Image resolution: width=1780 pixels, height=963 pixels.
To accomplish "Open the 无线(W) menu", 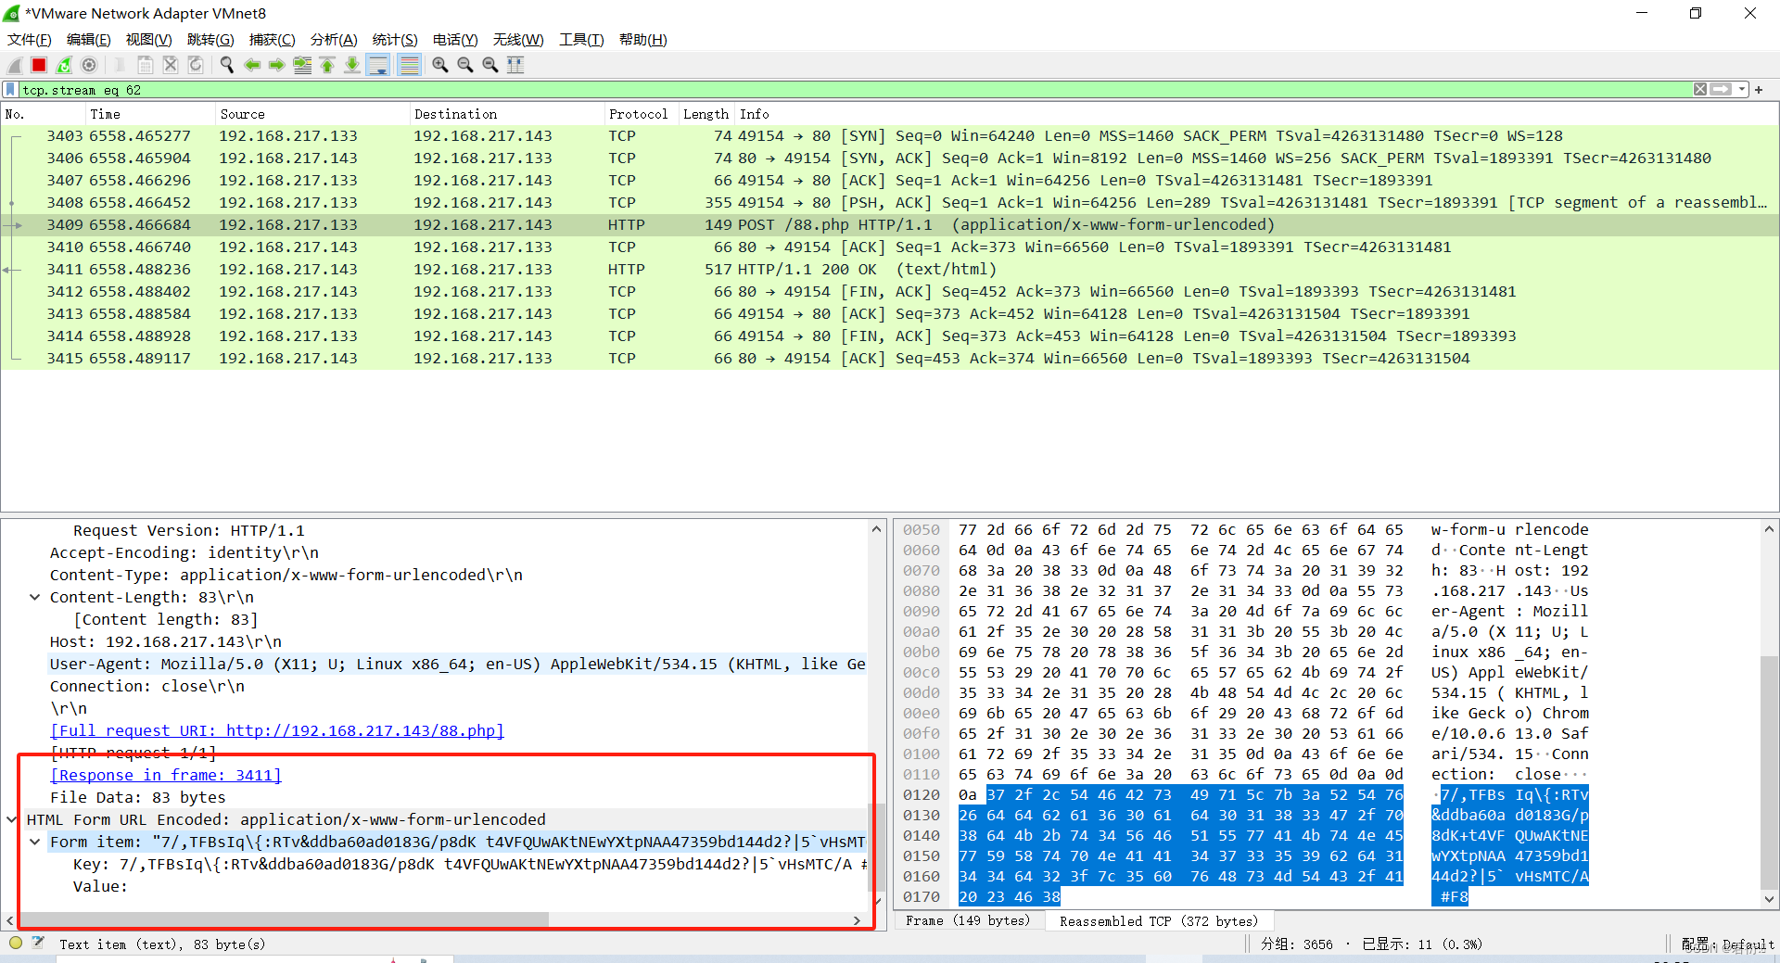I will coord(518,40).
